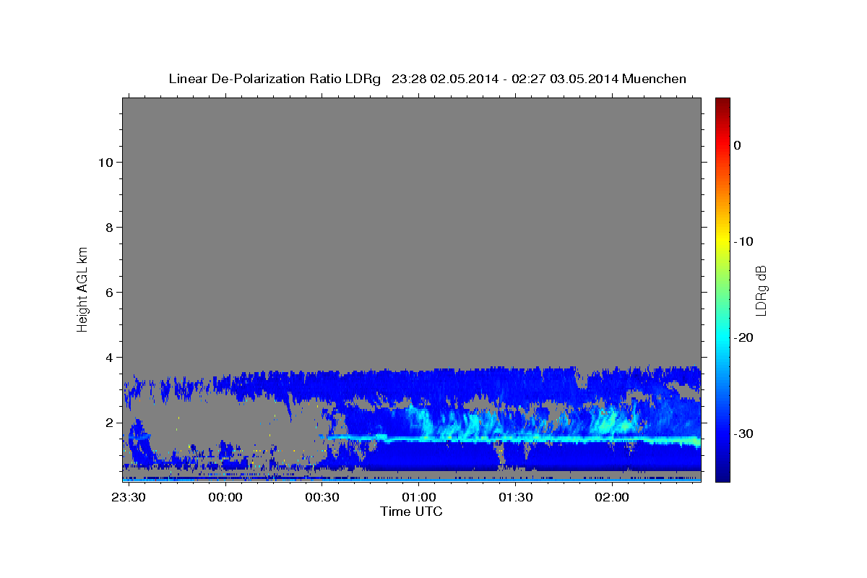Click the 'Height AGL km' axis label
The height and width of the screenshot is (578, 867).
[82, 288]
